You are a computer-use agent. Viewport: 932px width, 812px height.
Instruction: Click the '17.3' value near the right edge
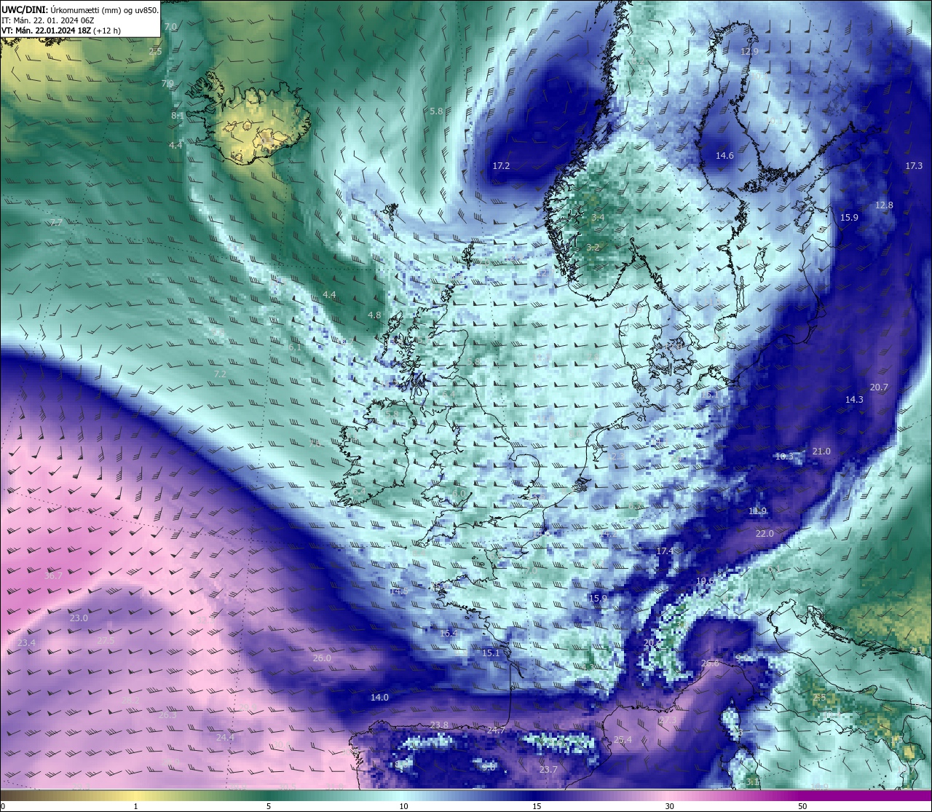pos(914,166)
